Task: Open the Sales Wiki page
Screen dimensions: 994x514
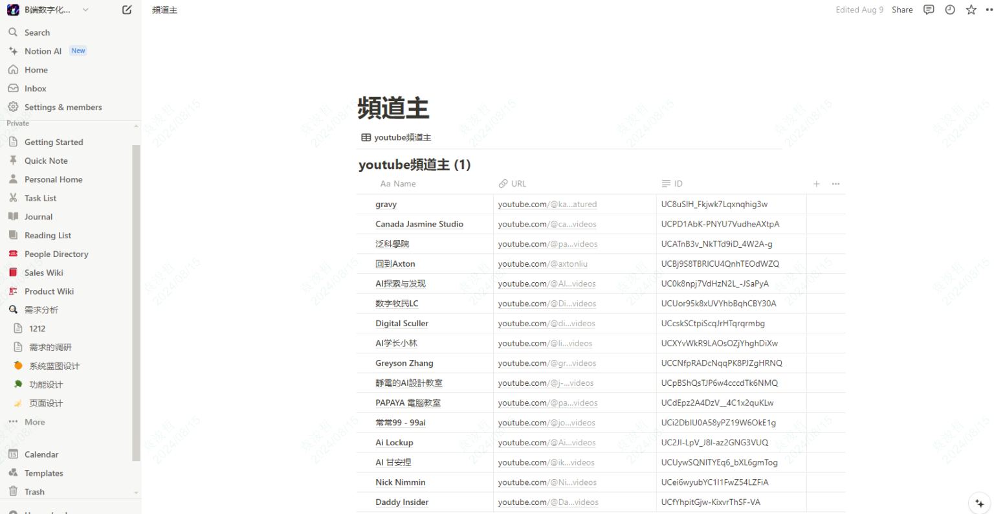Action: click(x=45, y=272)
